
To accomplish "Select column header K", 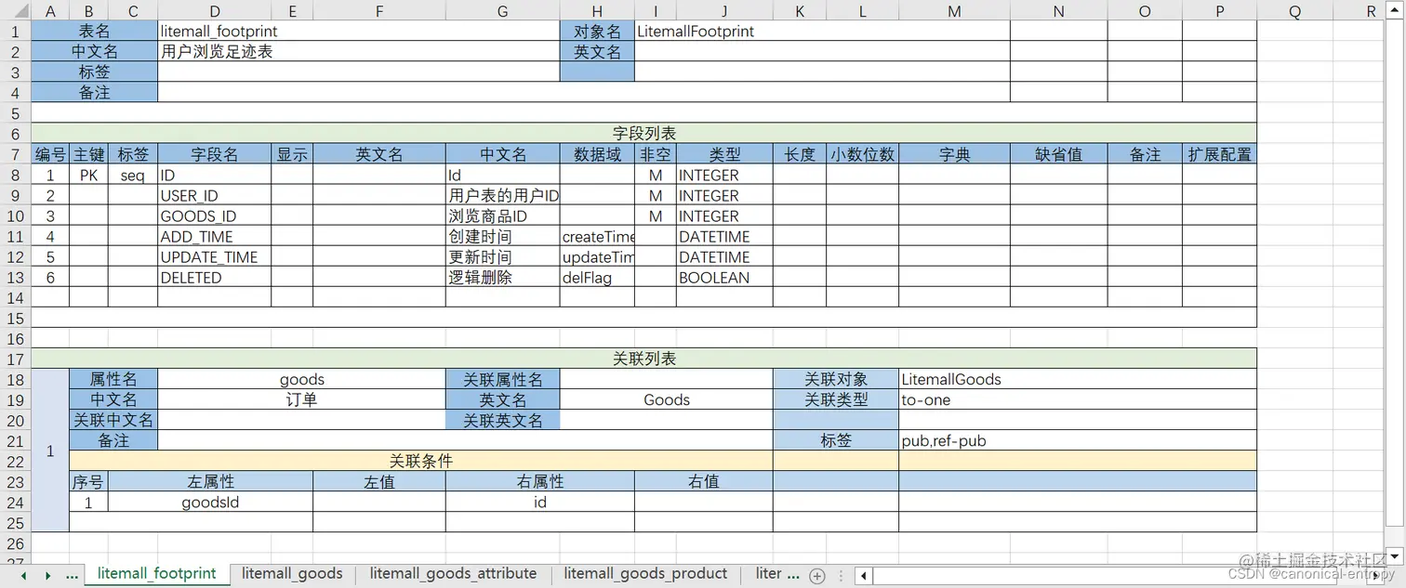I will [800, 10].
